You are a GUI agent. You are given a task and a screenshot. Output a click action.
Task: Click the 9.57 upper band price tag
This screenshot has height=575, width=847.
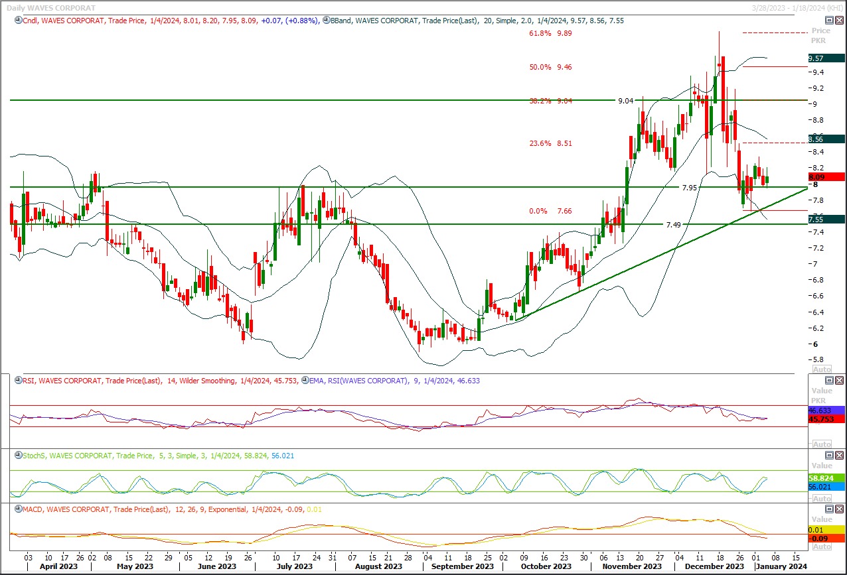coord(826,58)
